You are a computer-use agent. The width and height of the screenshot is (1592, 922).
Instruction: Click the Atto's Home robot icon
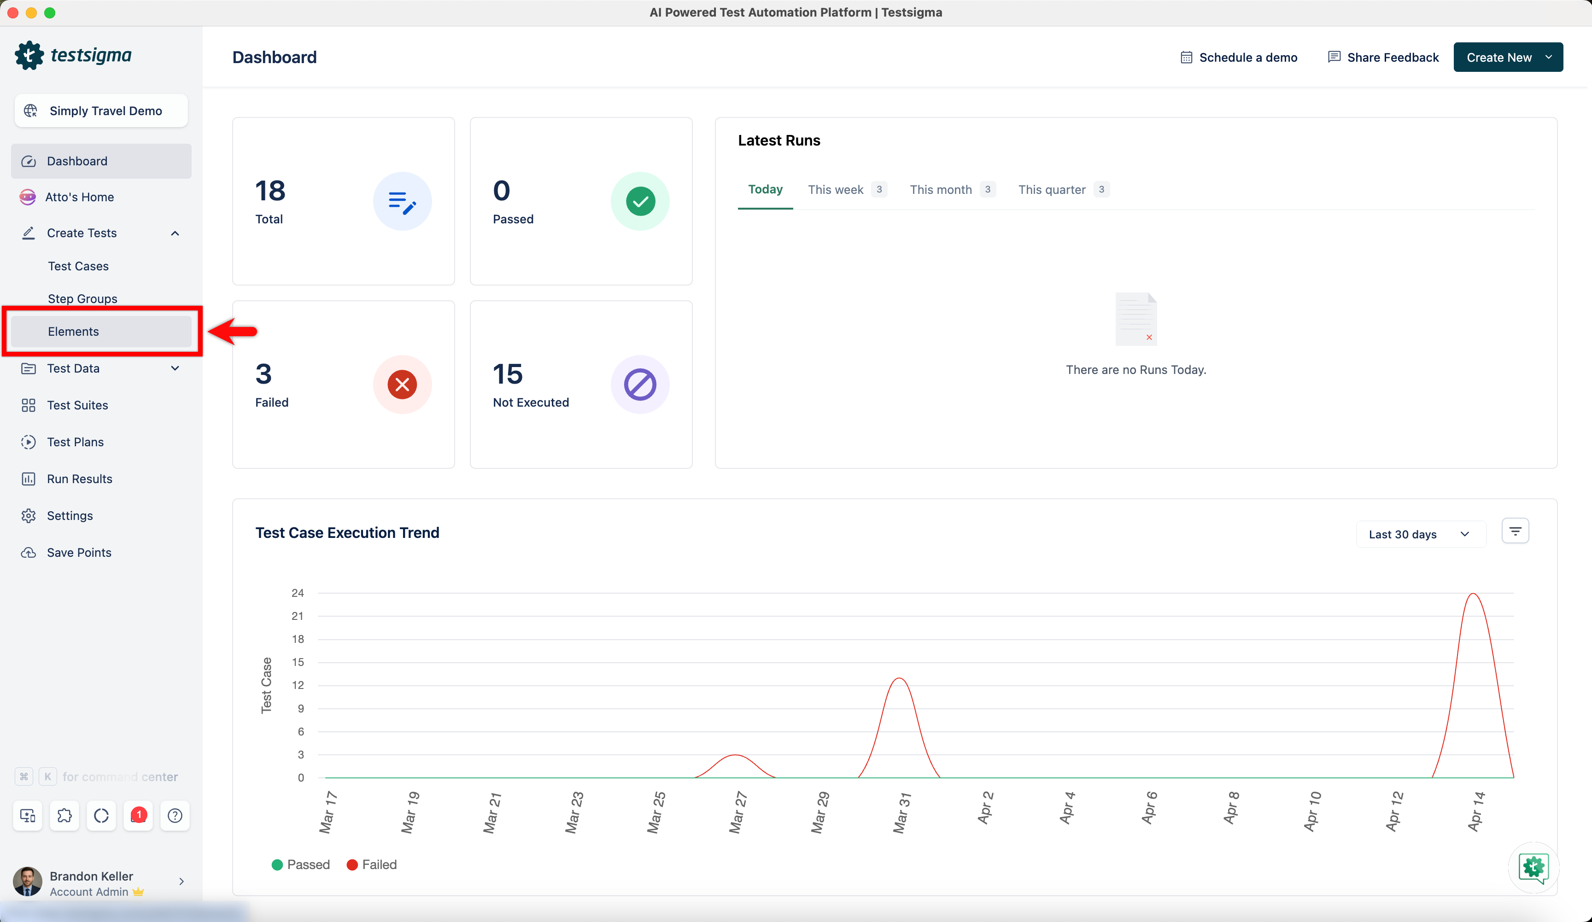(x=28, y=197)
